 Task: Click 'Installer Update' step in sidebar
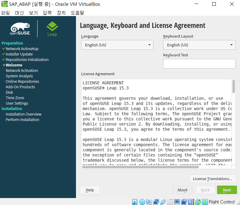[x=19, y=54]
